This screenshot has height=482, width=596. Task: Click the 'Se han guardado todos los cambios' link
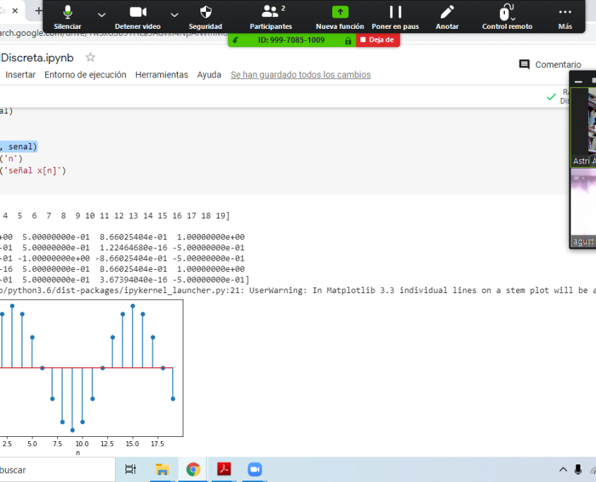(300, 75)
